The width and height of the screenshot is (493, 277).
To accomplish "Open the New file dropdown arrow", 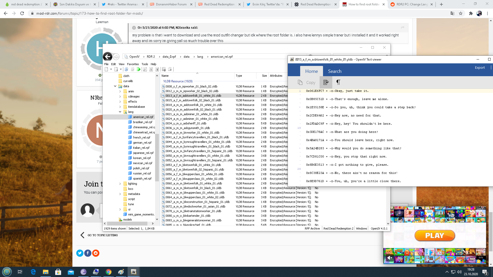I will tap(111, 69).
